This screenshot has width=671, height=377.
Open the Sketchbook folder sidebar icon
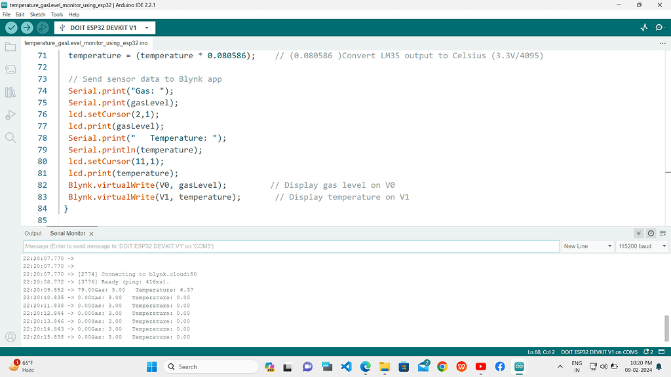click(x=10, y=46)
